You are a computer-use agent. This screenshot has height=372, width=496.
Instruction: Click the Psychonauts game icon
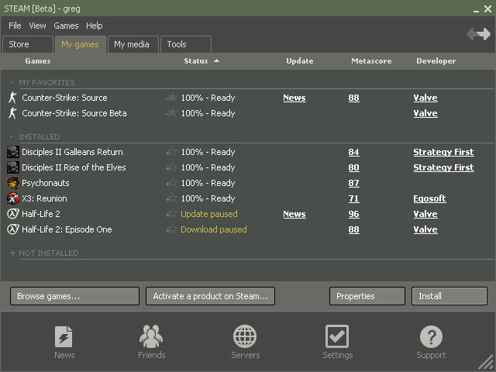(x=13, y=183)
